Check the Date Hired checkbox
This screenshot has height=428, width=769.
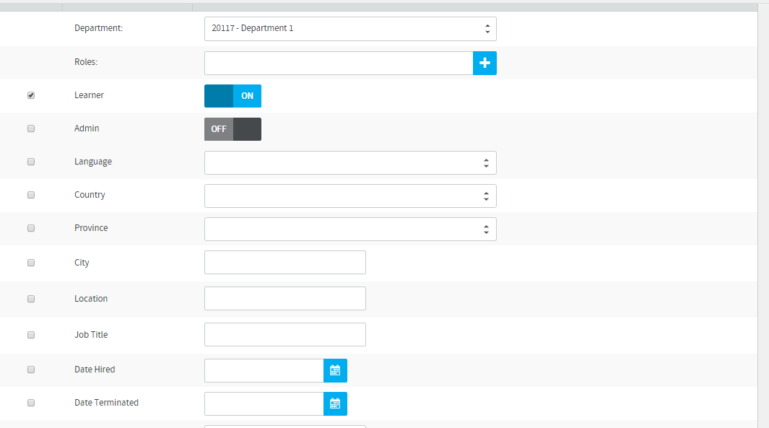pyautogui.click(x=31, y=370)
